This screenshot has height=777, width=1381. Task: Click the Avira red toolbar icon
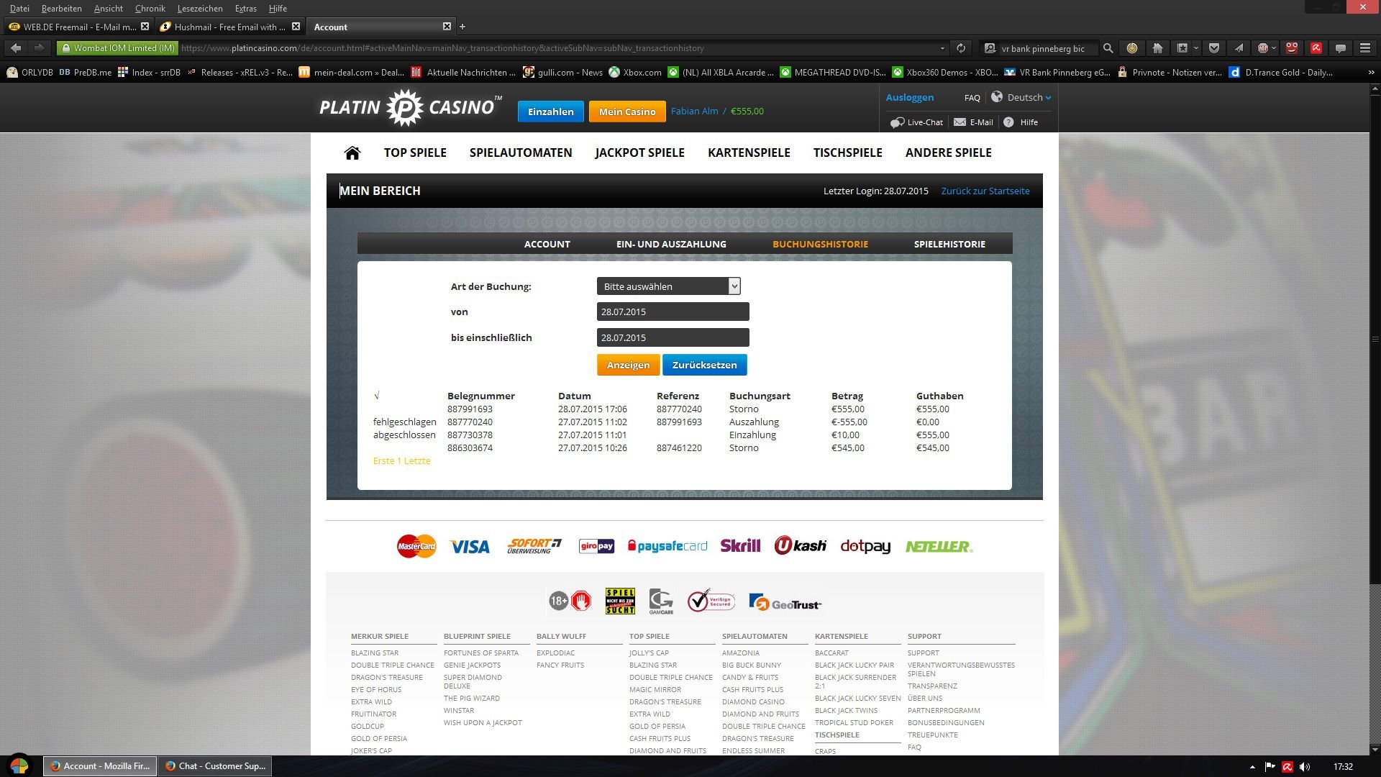pyautogui.click(x=1316, y=48)
